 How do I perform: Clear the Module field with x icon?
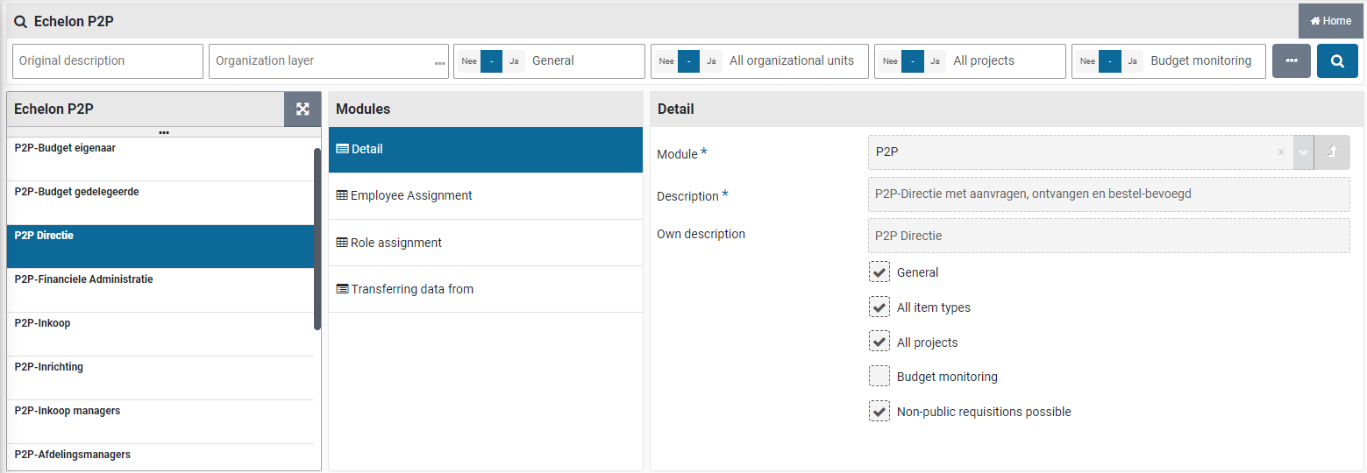click(x=1280, y=152)
